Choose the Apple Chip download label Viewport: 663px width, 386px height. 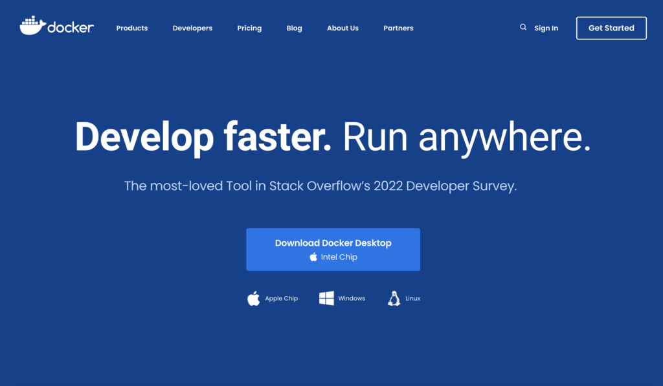282,299
